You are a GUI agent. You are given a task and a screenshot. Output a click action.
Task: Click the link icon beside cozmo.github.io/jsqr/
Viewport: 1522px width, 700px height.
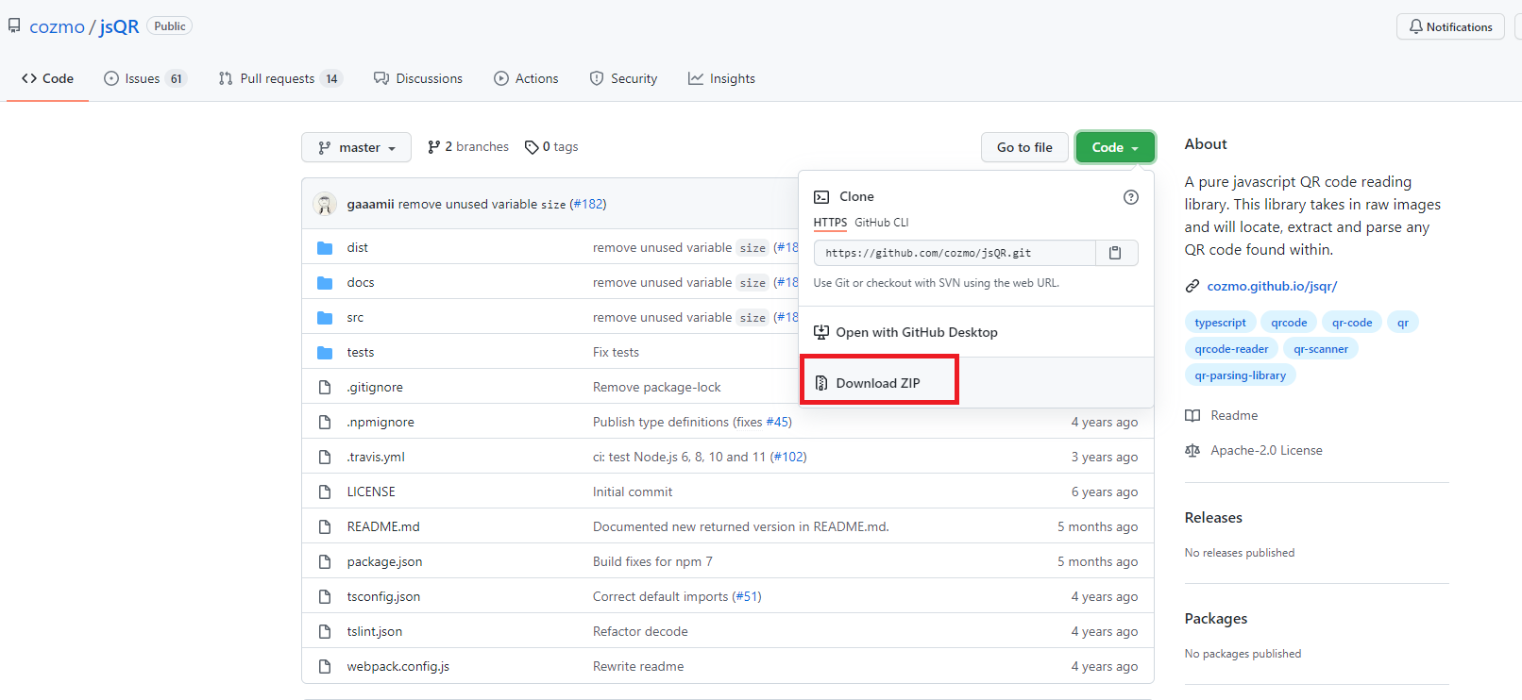(1192, 286)
